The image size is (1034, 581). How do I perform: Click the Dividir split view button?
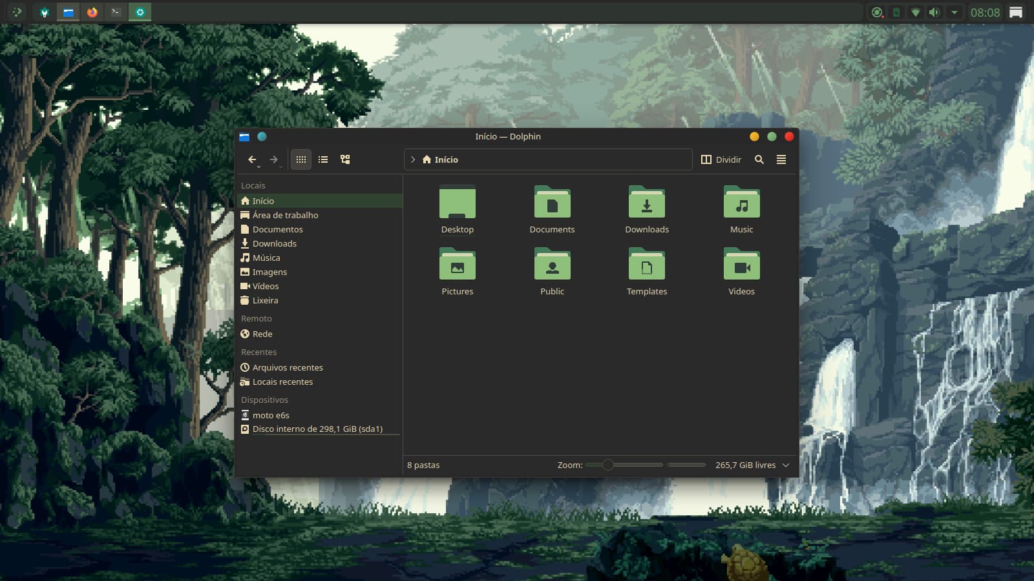click(721, 159)
